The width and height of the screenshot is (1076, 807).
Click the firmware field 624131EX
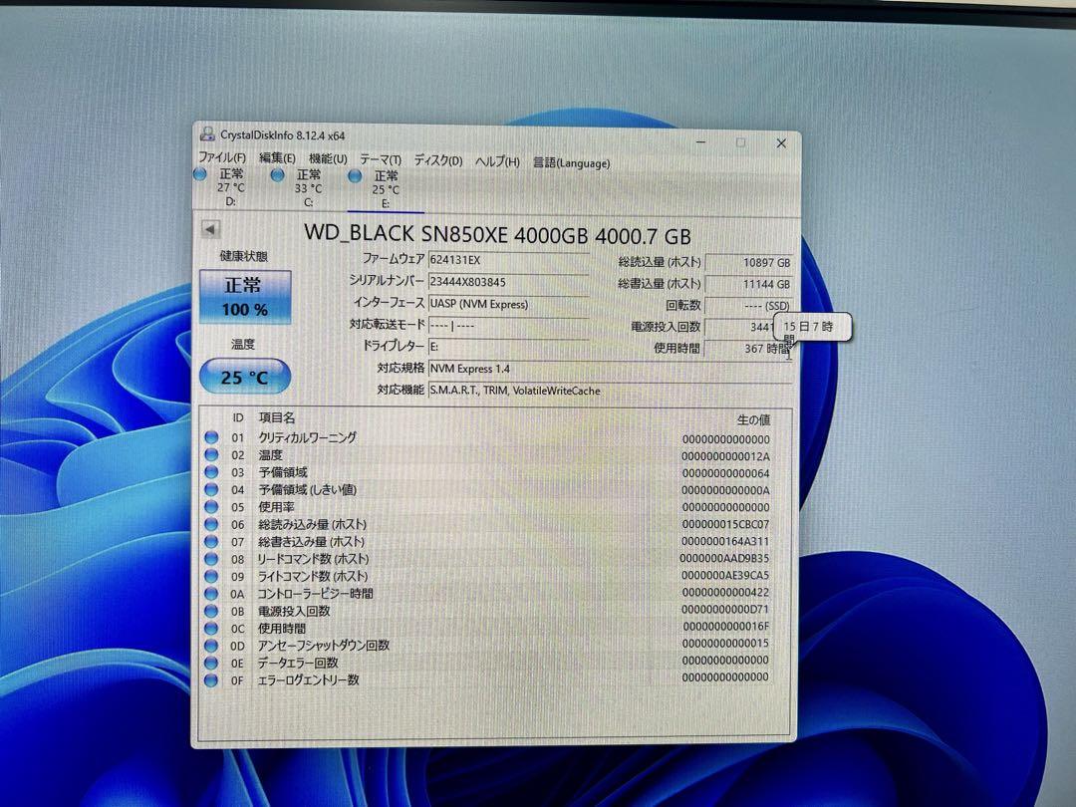point(508,260)
